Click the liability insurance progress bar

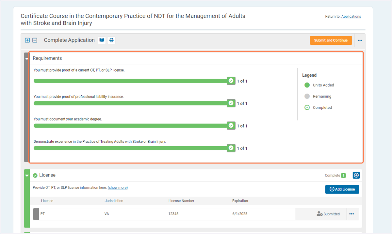click(x=130, y=103)
